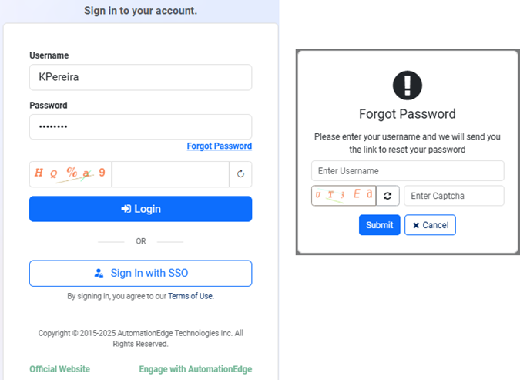Focus the login captcha text box
The width and height of the screenshot is (520, 380).
(170, 174)
